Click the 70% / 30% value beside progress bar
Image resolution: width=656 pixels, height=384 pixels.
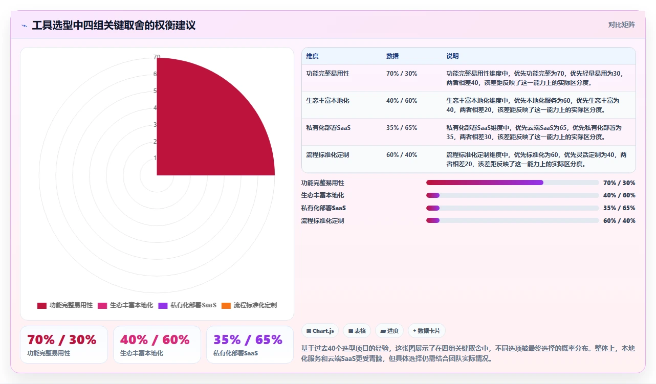(619, 183)
